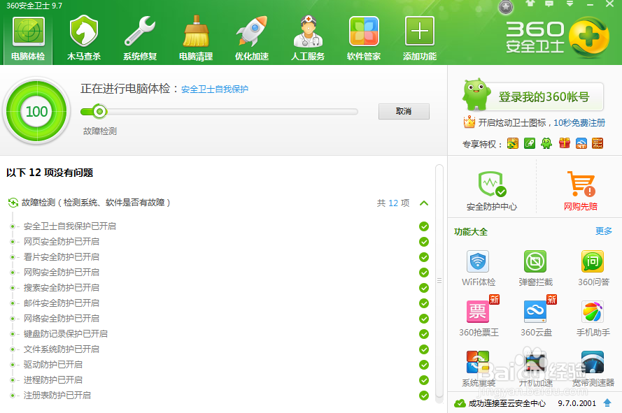
Task: Click the 9.7.0.2001 version text
Action: pos(577,403)
